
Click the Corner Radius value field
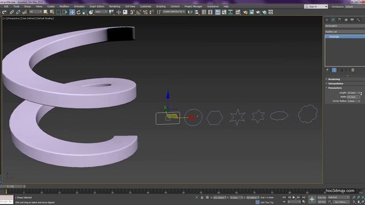[x=353, y=101]
